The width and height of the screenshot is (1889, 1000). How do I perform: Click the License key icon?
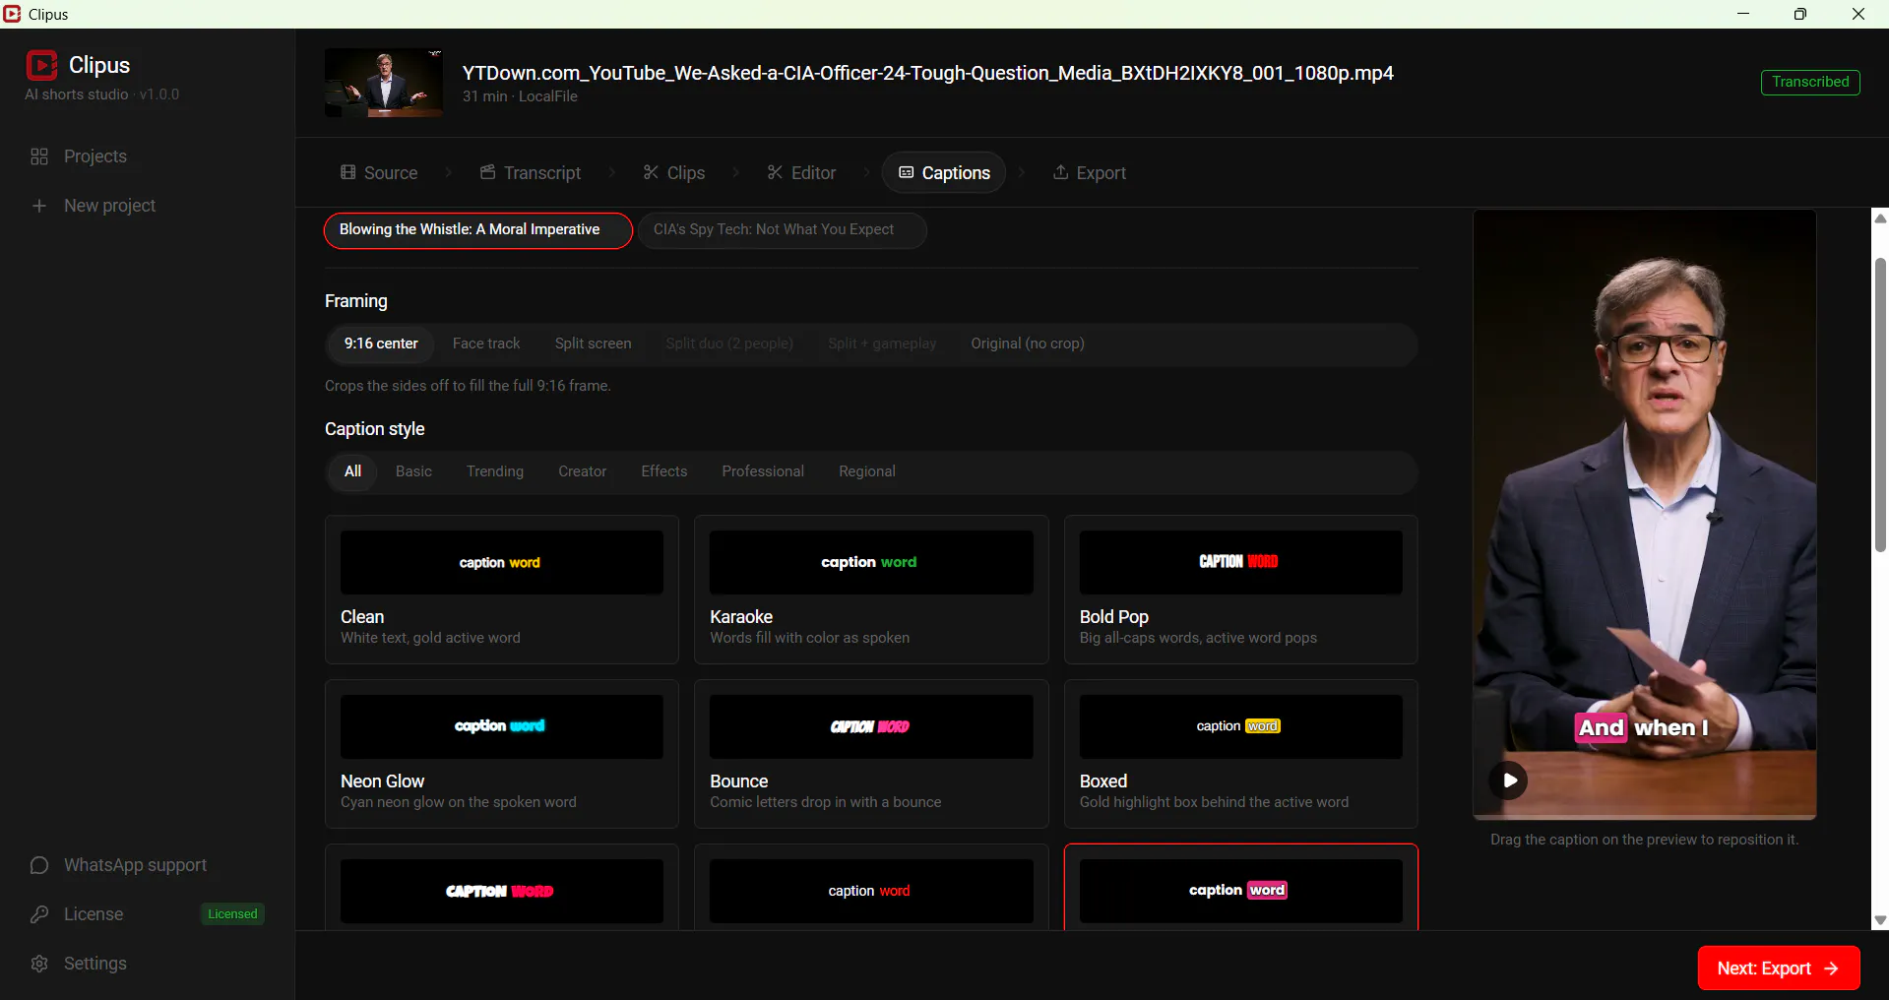click(x=39, y=914)
